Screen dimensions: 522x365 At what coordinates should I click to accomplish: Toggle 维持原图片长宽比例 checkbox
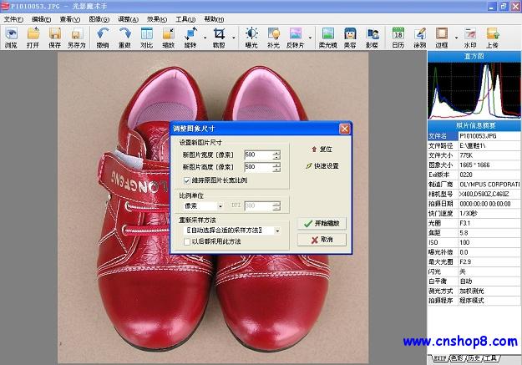pos(187,180)
